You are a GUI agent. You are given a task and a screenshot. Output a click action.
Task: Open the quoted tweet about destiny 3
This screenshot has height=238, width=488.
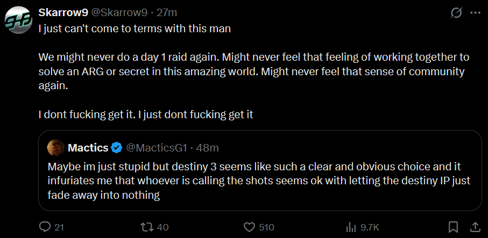point(260,171)
